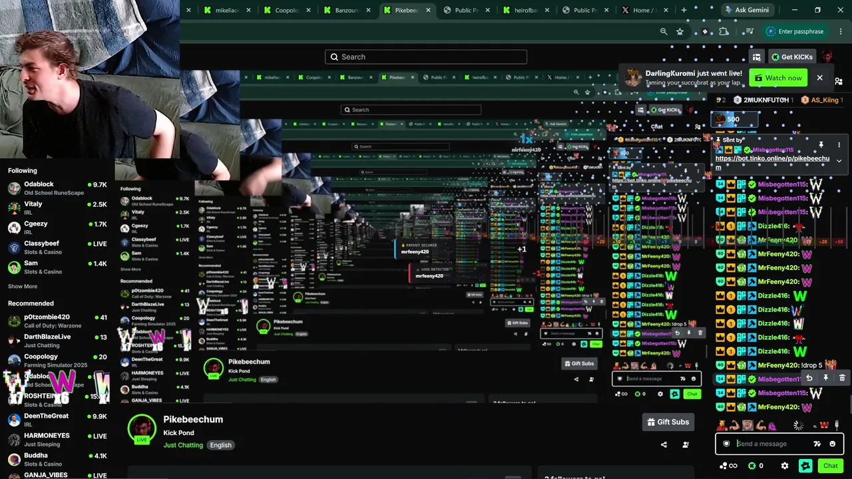Select AS_Kiing on the gift leaderboard
This screenshot has width=852, height=479.
(821, 100)
